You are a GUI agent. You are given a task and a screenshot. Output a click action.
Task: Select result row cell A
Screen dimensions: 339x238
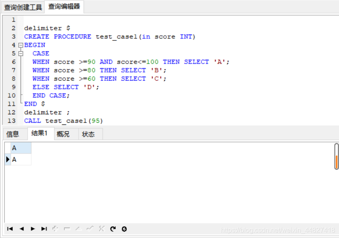click(x=21, y=159)
